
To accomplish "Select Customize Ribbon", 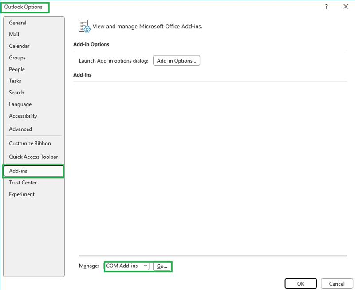I will coord(34,143).
